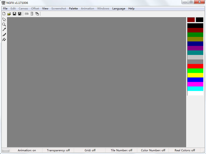Toggle Tile Number status in status bar
206x154 pixels.
coord(122,150)
